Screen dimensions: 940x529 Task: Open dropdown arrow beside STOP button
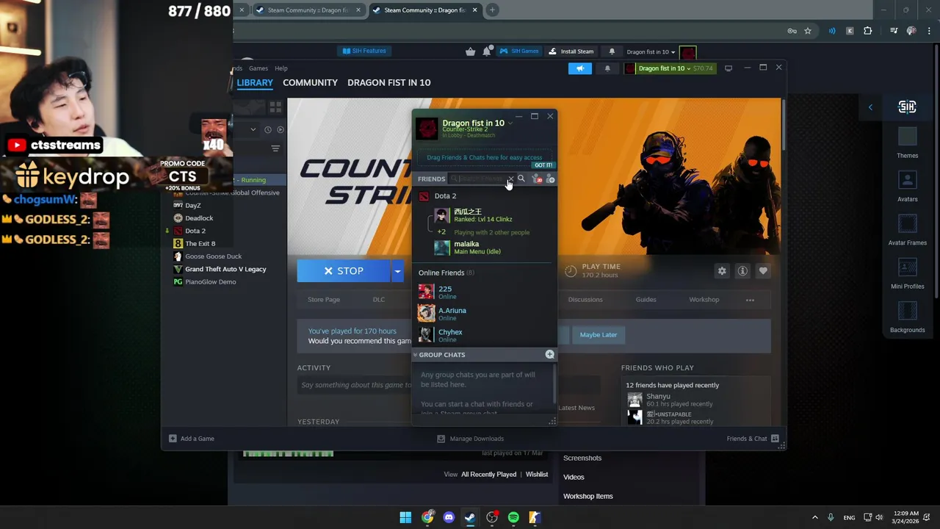coord(397,271)
